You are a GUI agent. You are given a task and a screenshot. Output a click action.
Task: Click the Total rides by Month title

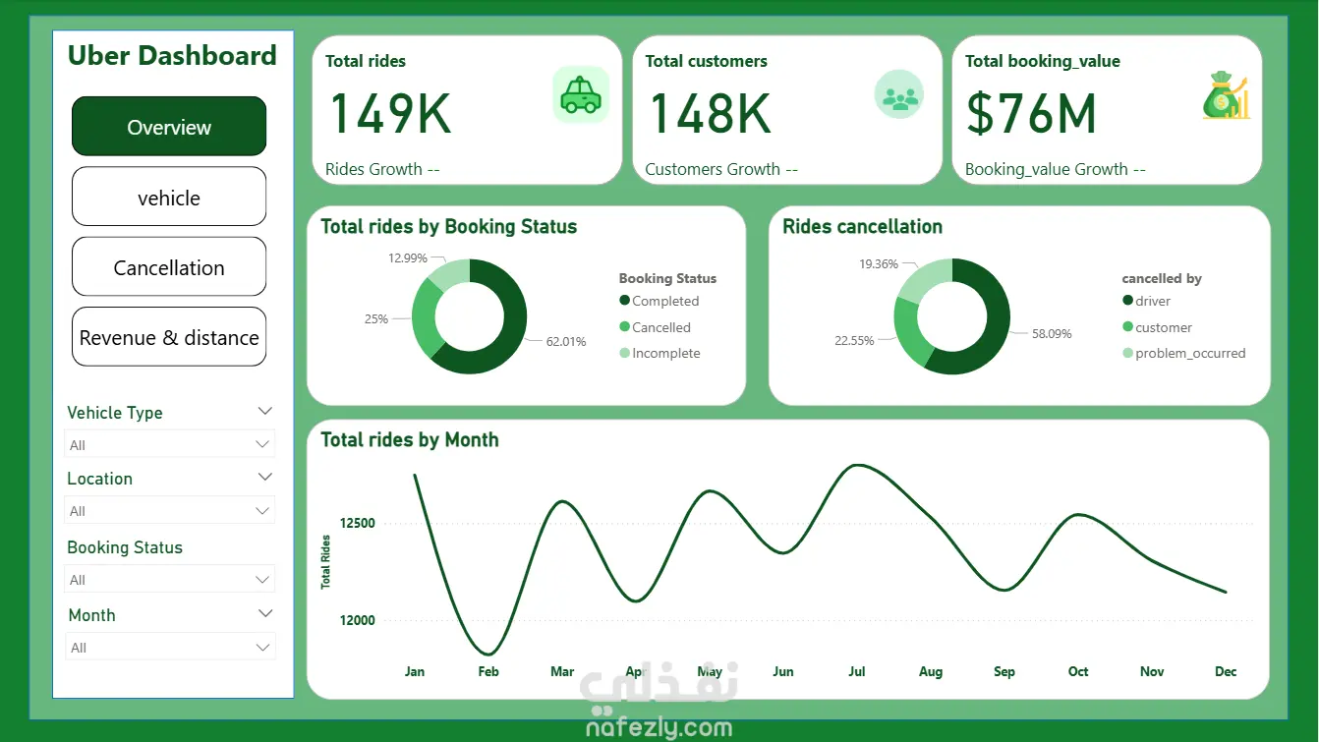[410, 439]
